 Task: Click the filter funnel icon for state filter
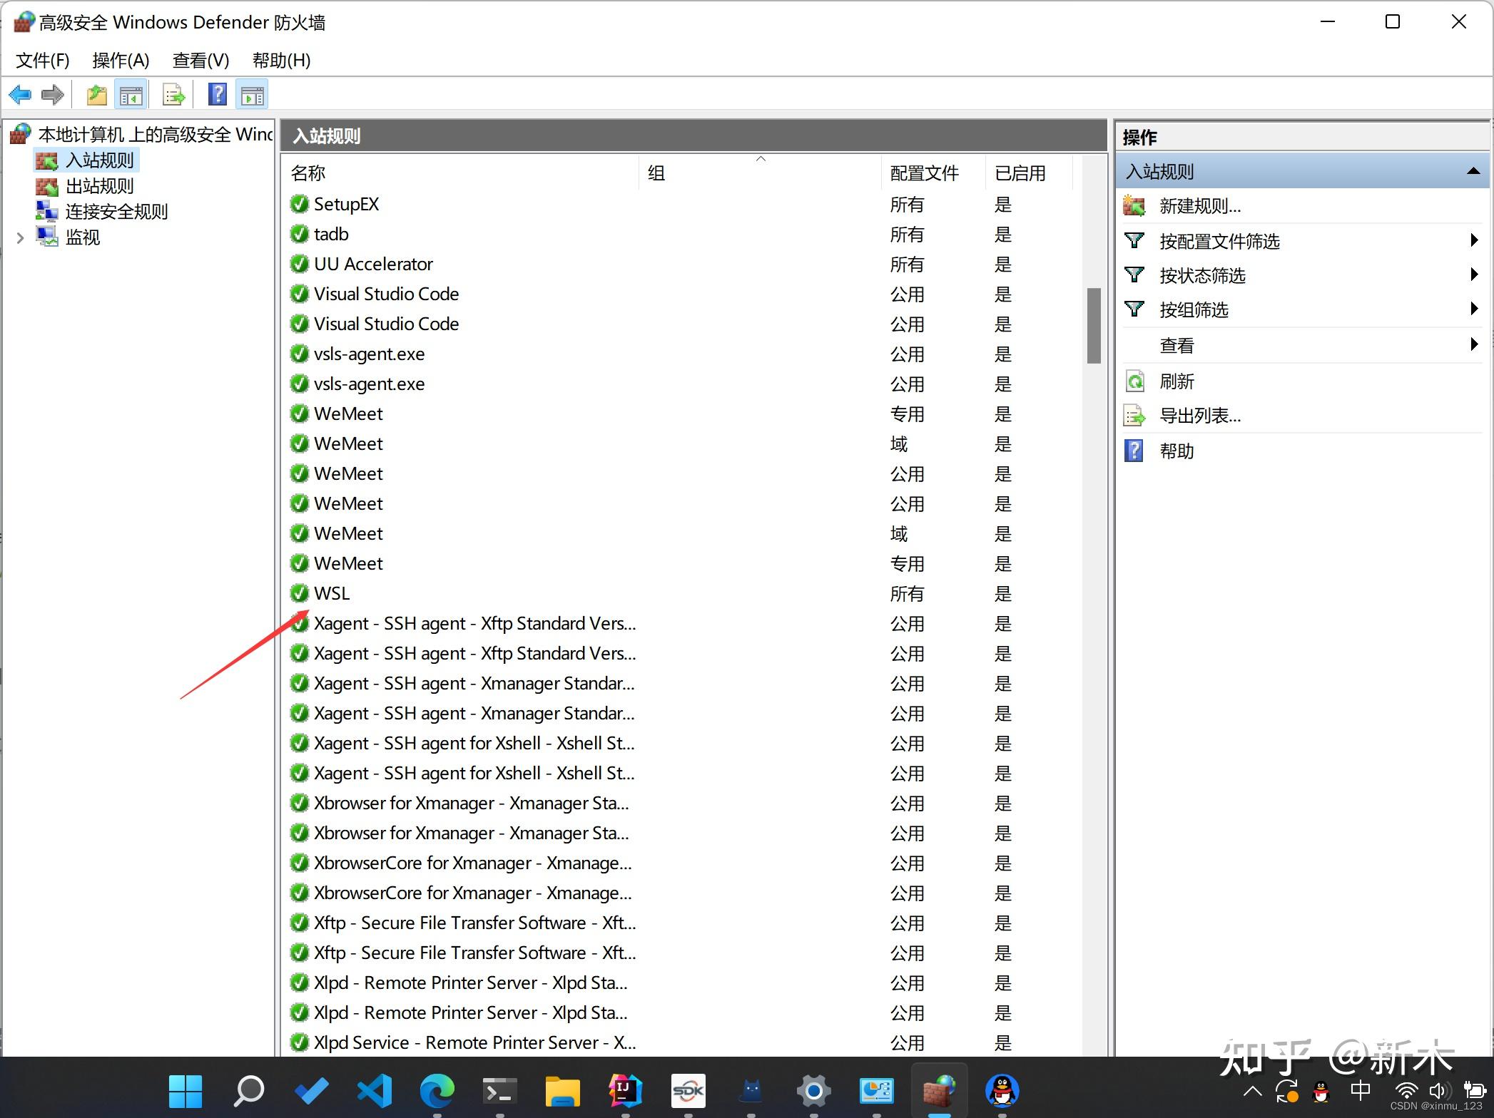point(1134,275)
